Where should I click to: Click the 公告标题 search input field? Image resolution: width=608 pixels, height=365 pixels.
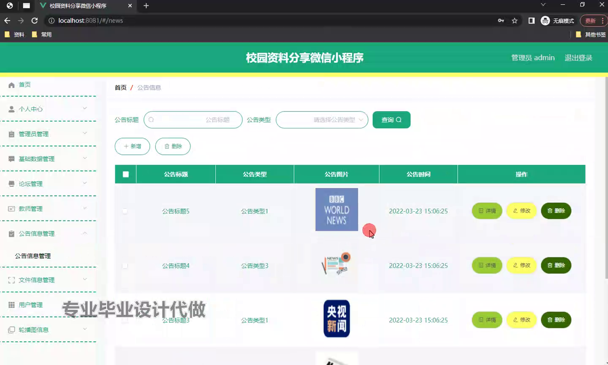193,120
